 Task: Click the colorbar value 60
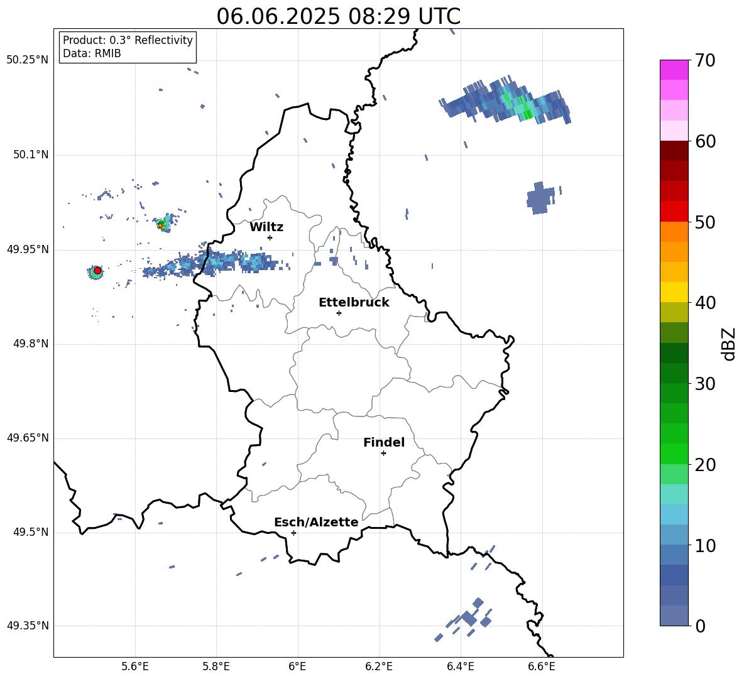[705, 141]
